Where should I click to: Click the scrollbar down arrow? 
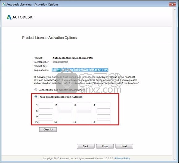tap(175, 159)
